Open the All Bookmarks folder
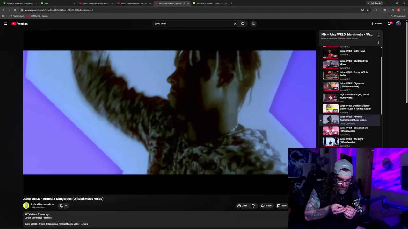408x229 pixels. pos(398,16)
